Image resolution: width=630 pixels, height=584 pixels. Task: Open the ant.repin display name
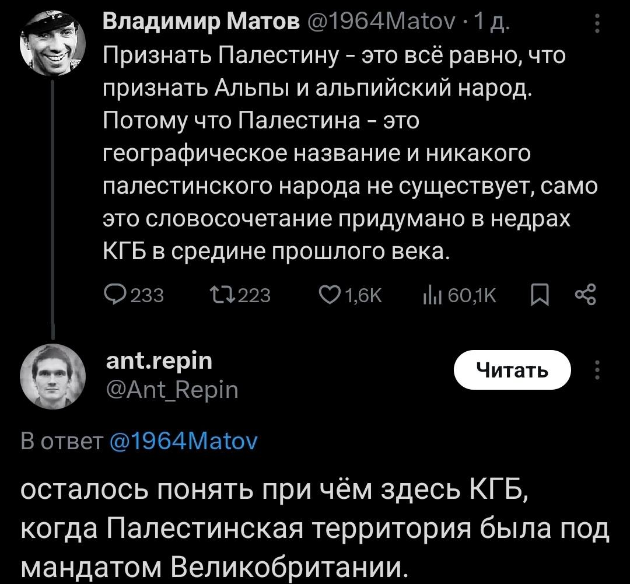click(158, 361)
